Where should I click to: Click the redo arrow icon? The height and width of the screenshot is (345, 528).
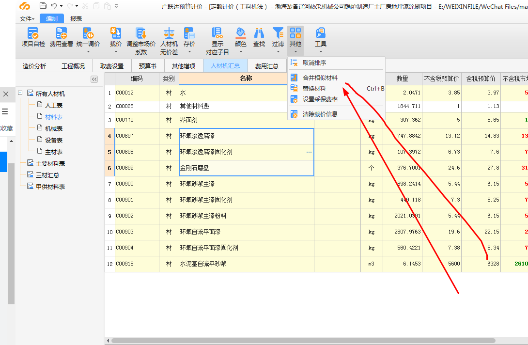tap(70, 6)
